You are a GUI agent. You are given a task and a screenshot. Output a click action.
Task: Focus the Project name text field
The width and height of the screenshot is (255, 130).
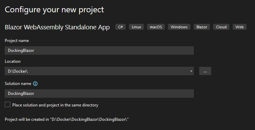coord(99,50)
